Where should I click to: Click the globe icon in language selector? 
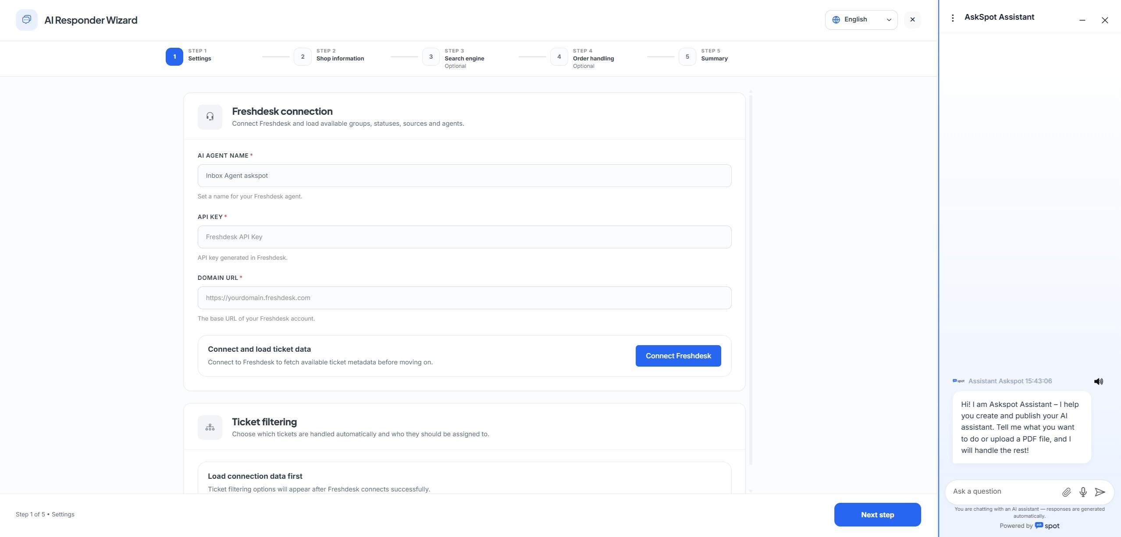click(836, 20)
